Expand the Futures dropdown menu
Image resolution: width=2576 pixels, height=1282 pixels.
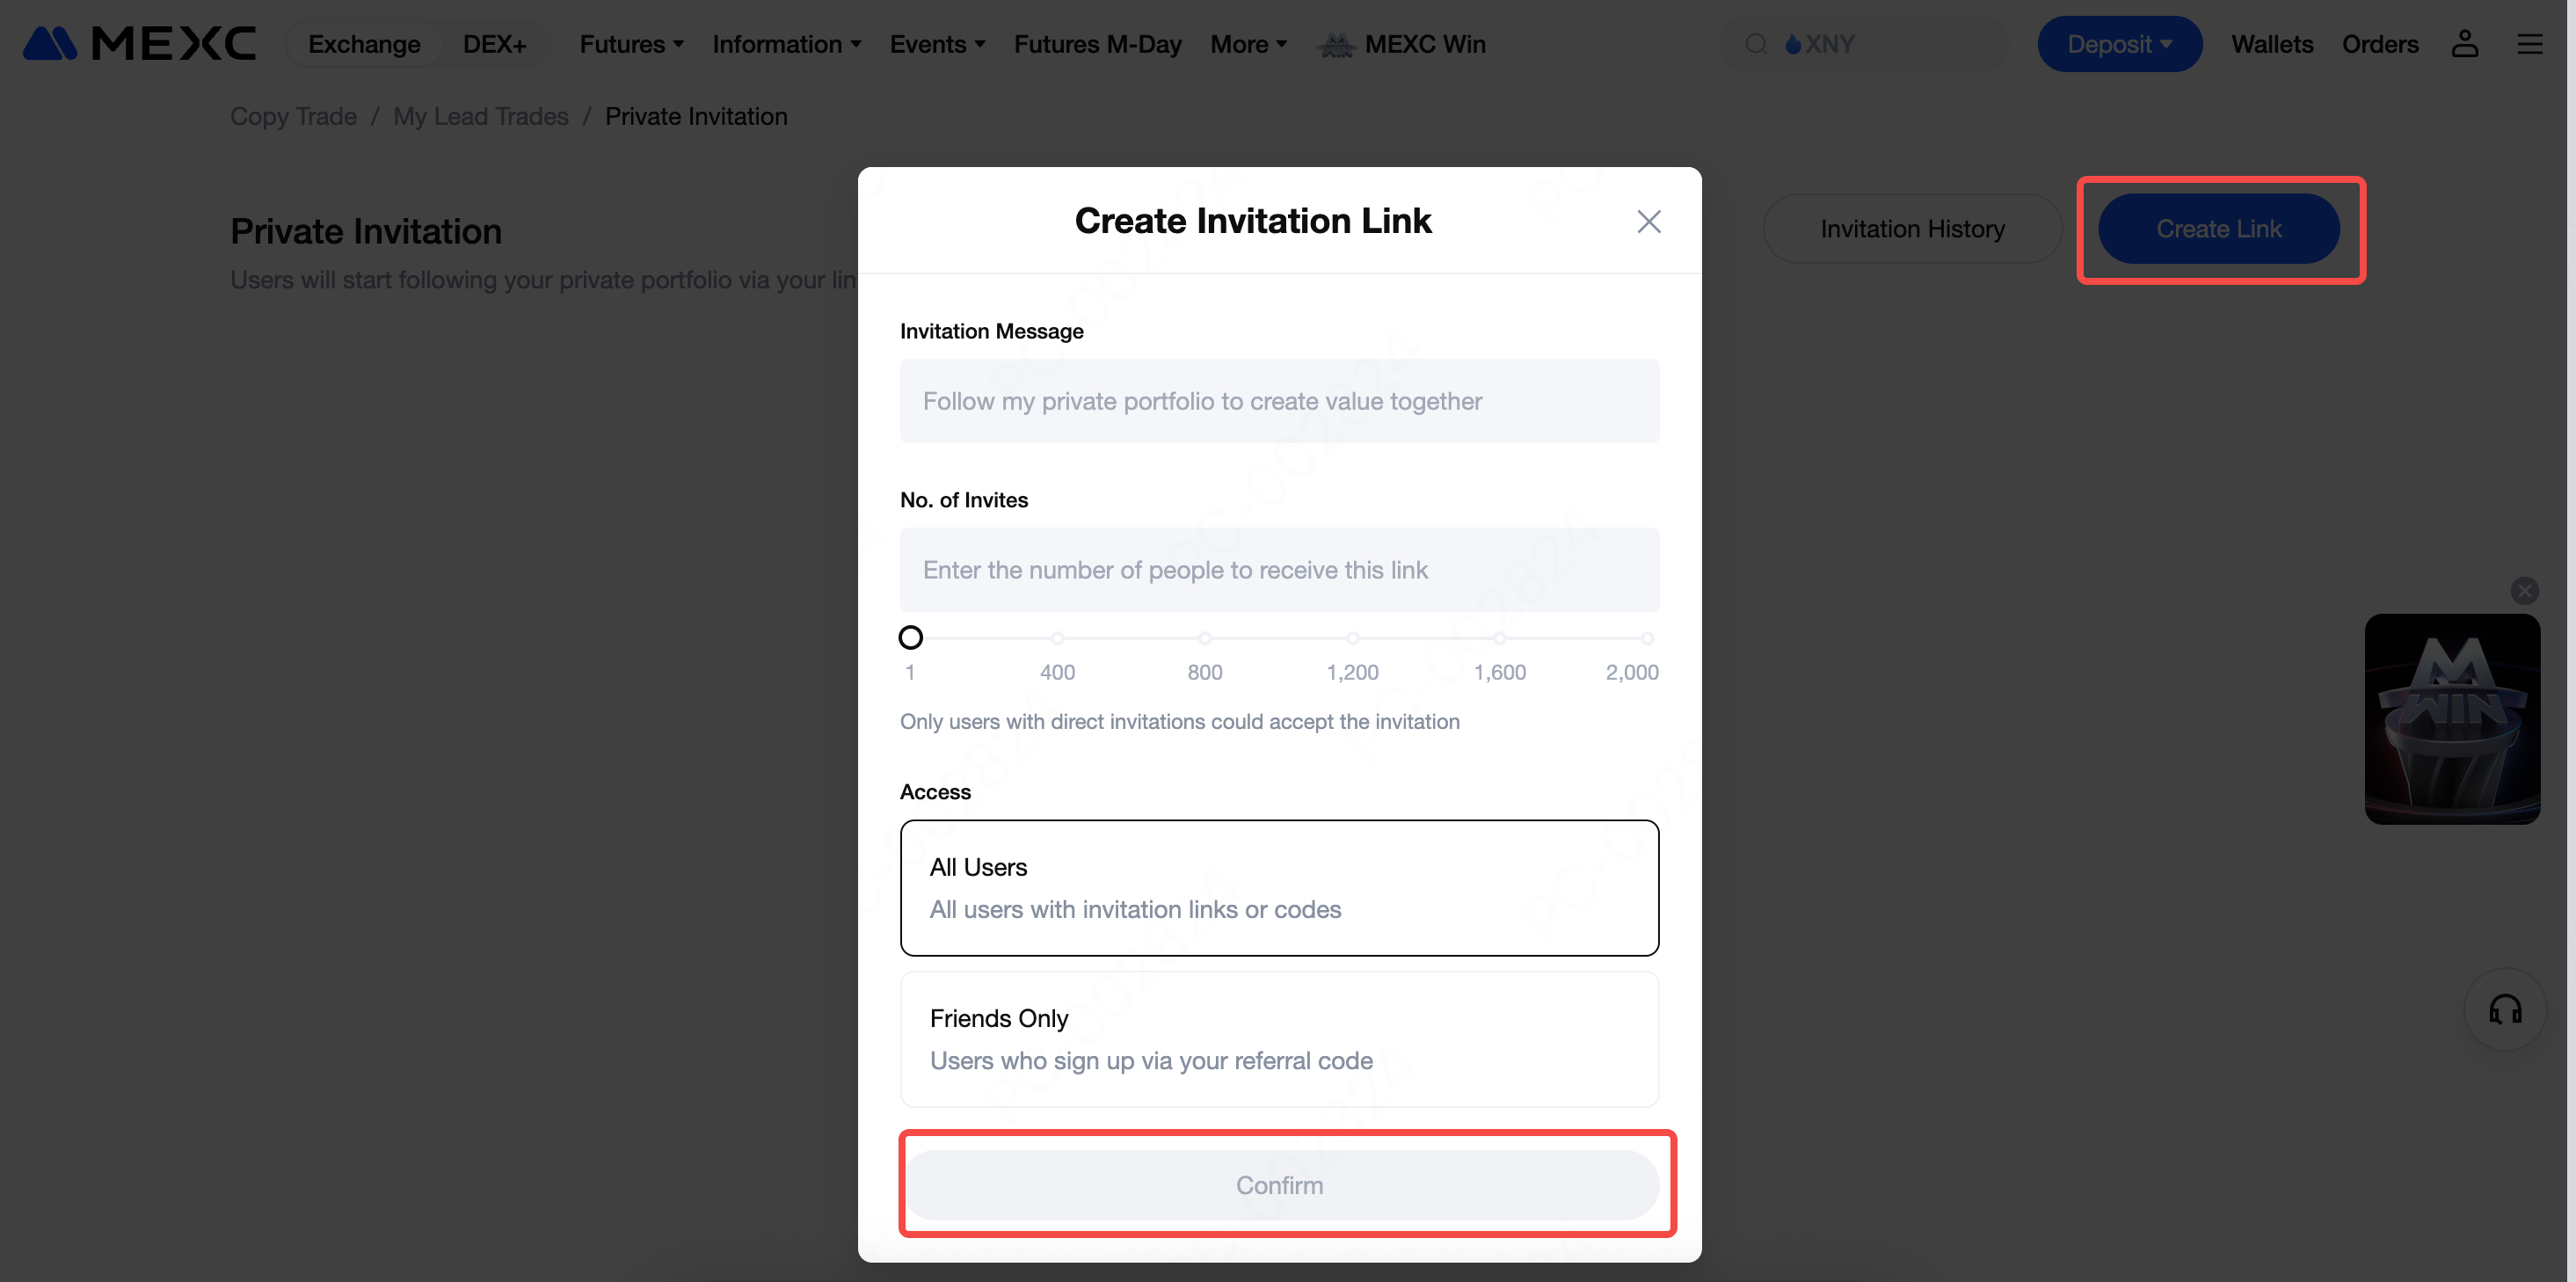click(631, 44)
